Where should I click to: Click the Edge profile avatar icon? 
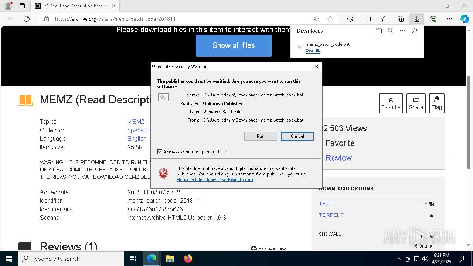click(8, 6)
